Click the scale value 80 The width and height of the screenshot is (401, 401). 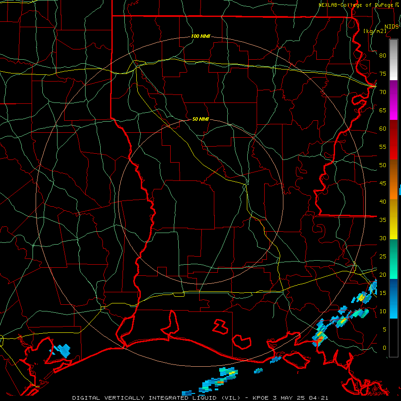point(383,56)
